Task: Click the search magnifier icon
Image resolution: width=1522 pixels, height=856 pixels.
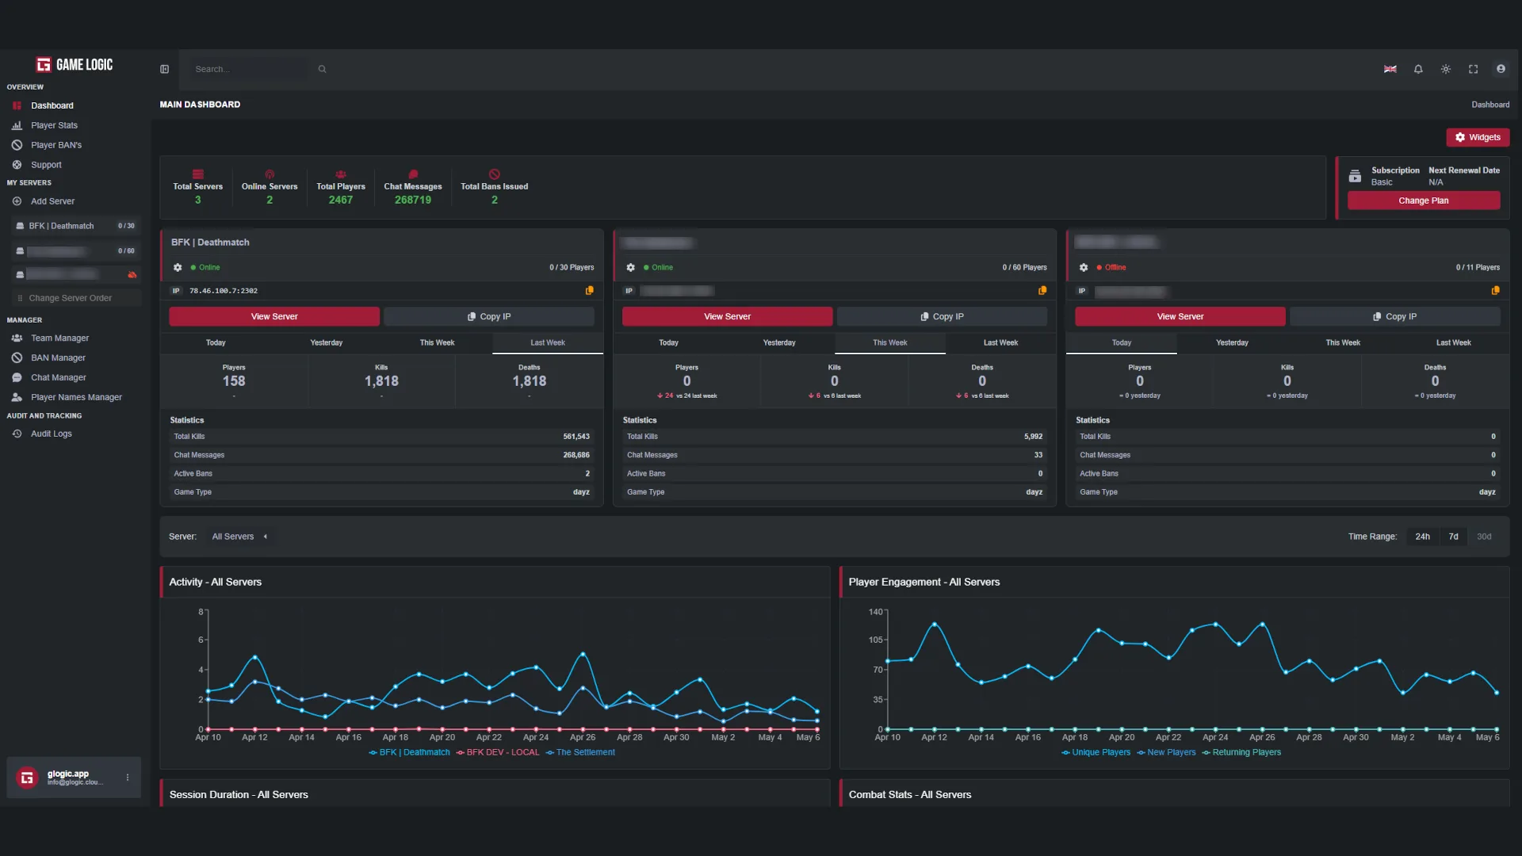Action: (322, 69)
